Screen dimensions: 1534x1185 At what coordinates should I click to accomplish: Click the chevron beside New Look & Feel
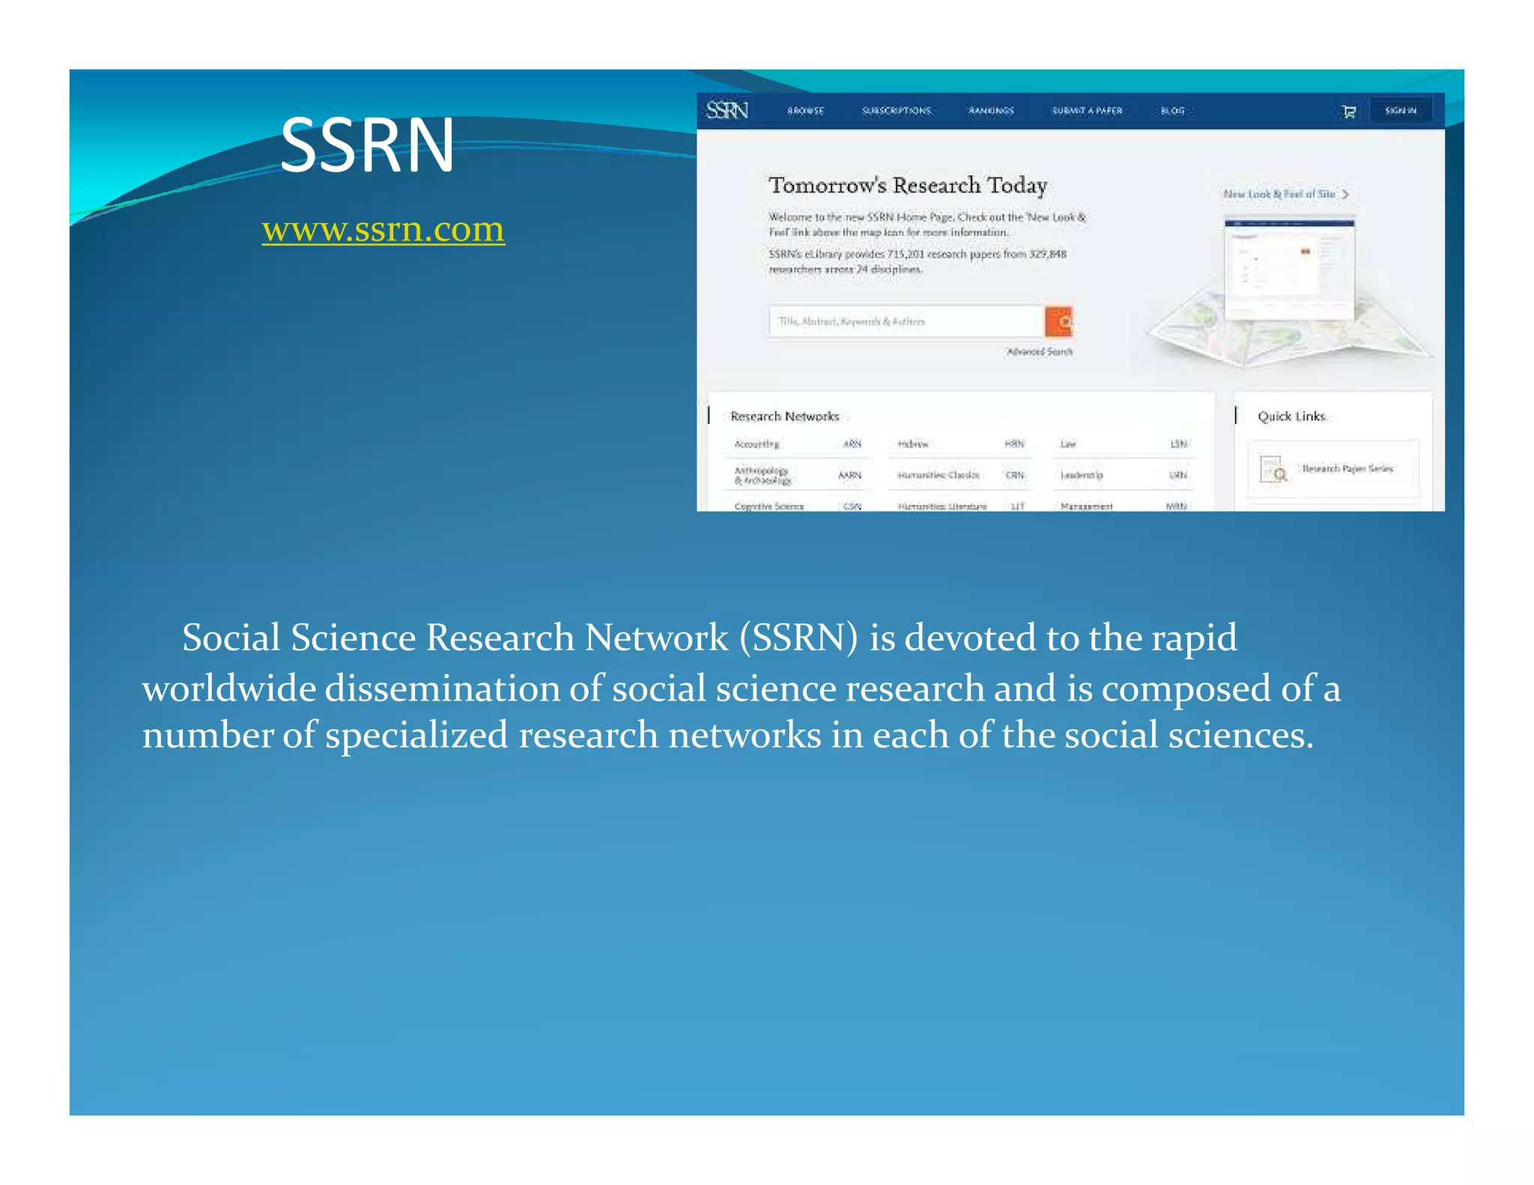pyautogui.click(x=1345, y=194)
